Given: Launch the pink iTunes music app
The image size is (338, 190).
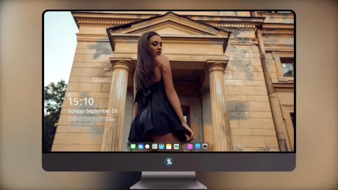Looking at the screenshot, I should click(x=190, y=146).
